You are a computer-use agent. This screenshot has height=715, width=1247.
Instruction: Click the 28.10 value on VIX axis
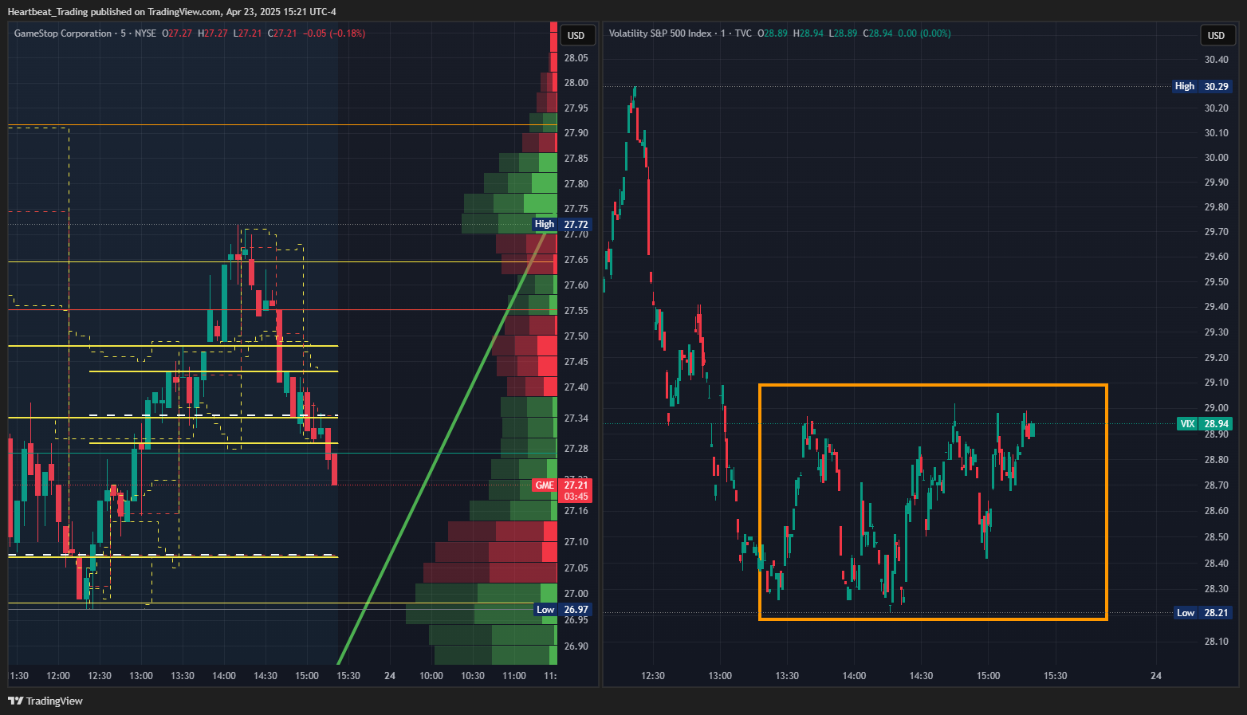1216,642
